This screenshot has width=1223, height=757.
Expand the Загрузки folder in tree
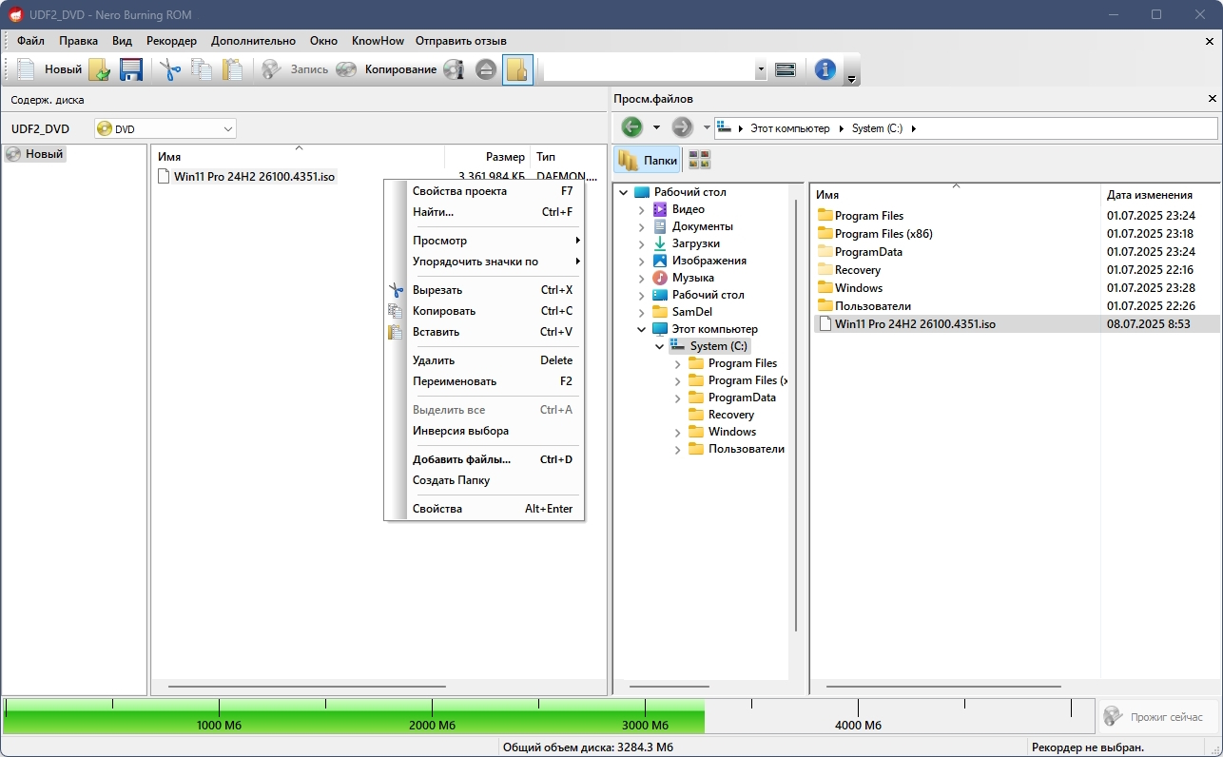pyautogui.click(x=641, y=243)
